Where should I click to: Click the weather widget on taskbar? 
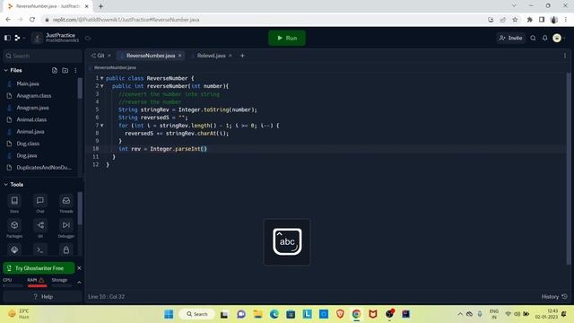(x=19, y=314)
